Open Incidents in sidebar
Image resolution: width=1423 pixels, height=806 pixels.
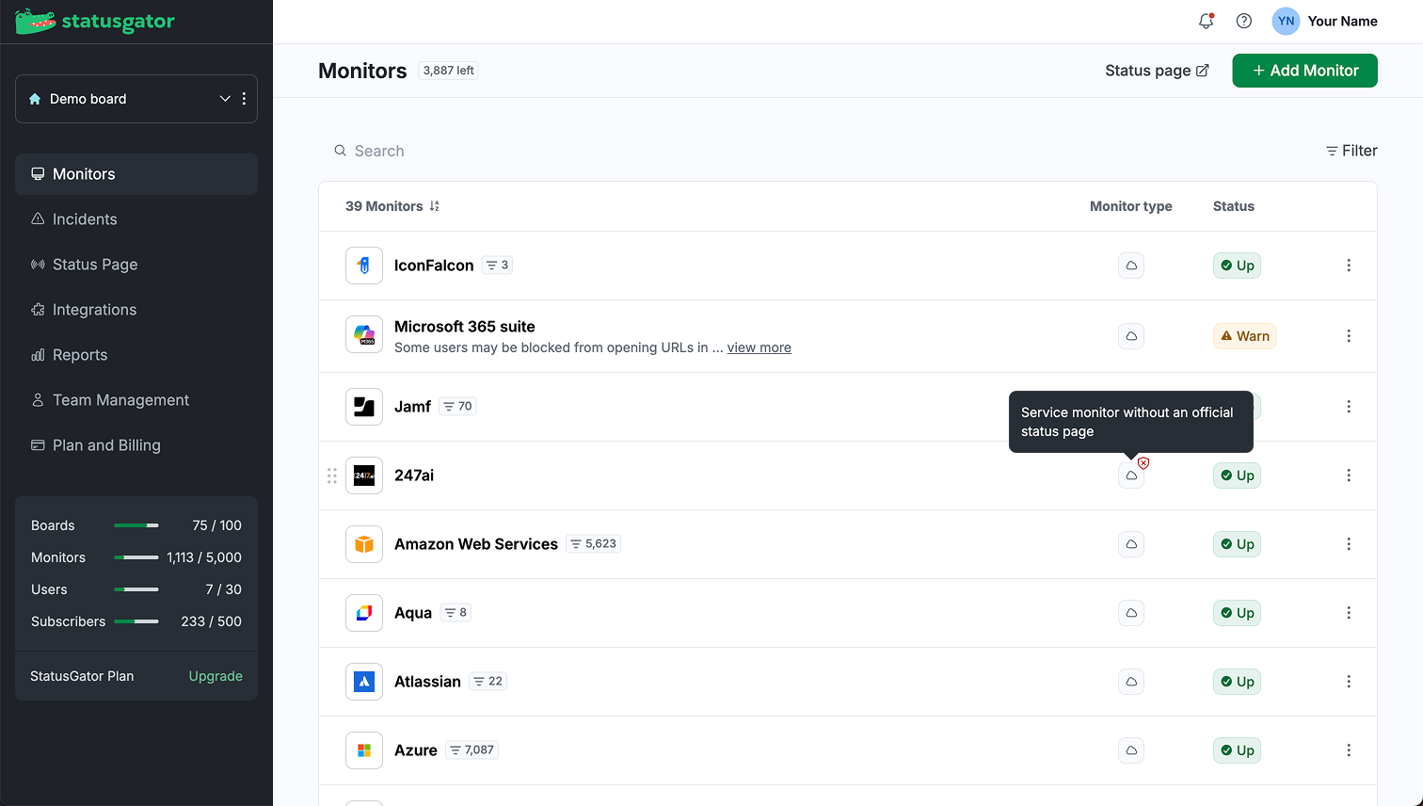(x=136, y=219)
